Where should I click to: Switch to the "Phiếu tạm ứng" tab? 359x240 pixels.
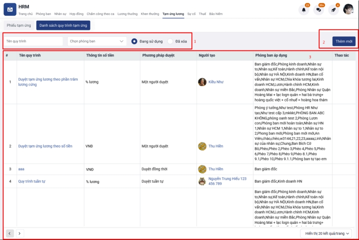pyautogui.click(x=19, y=25)
